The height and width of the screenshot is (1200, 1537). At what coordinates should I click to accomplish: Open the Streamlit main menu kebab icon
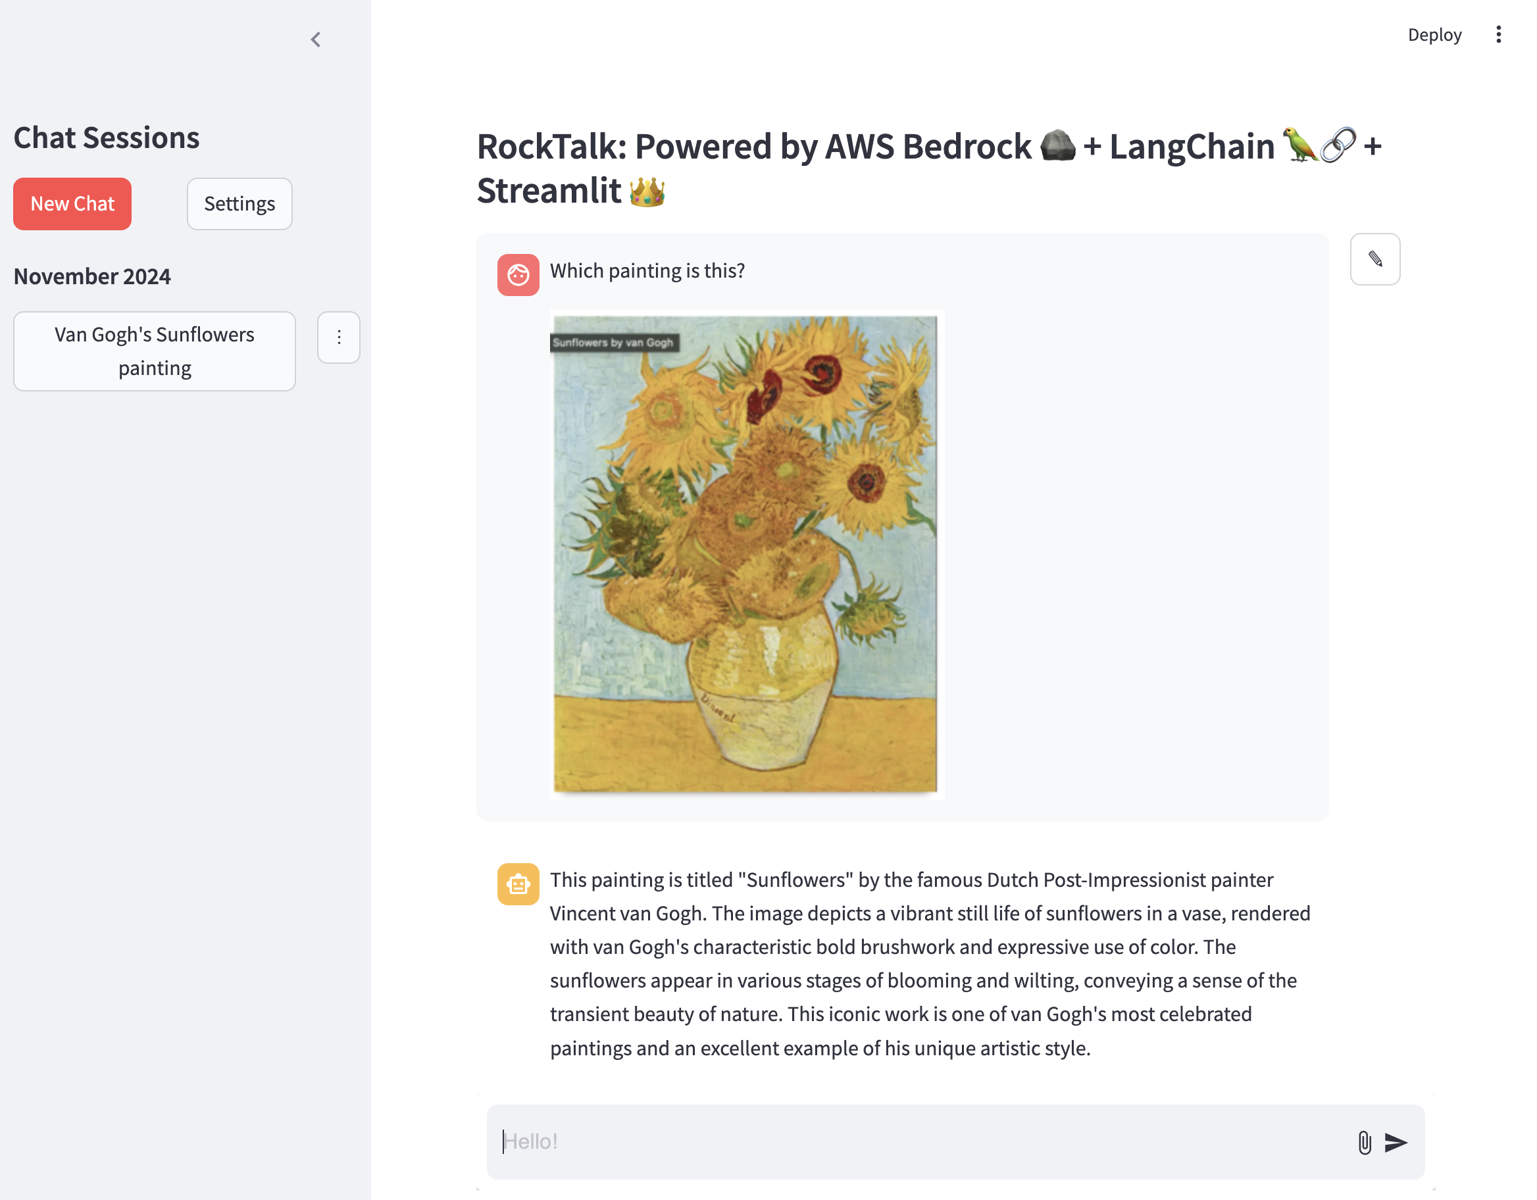[x=1498, y=34]
